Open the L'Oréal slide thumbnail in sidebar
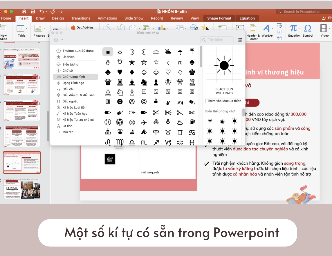This screenshot has width=332, height=256. [x=22, y=189]
